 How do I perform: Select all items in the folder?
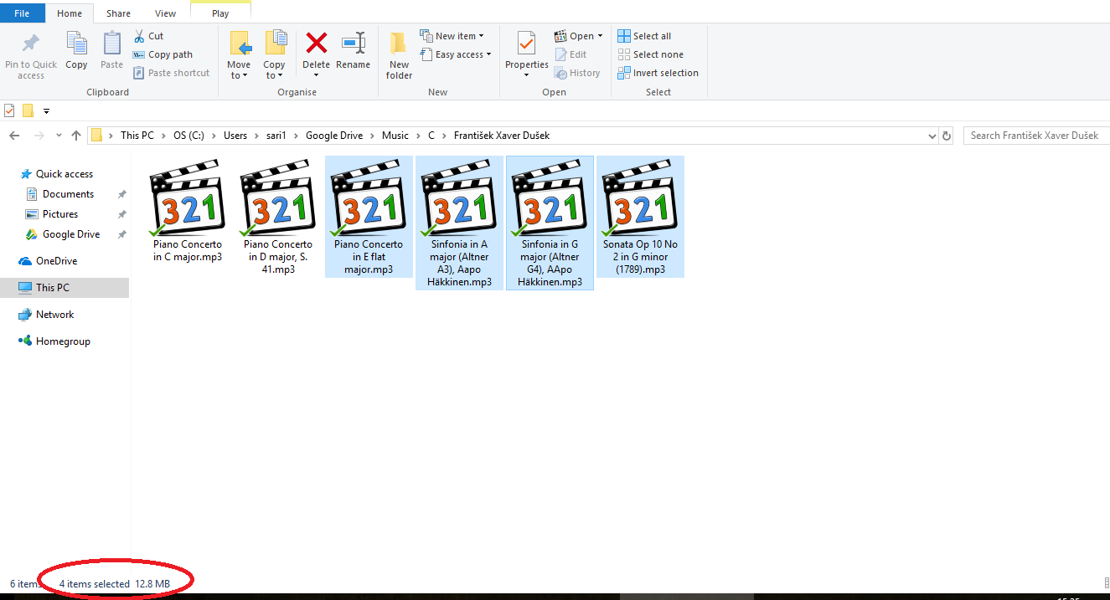point(644,35)
